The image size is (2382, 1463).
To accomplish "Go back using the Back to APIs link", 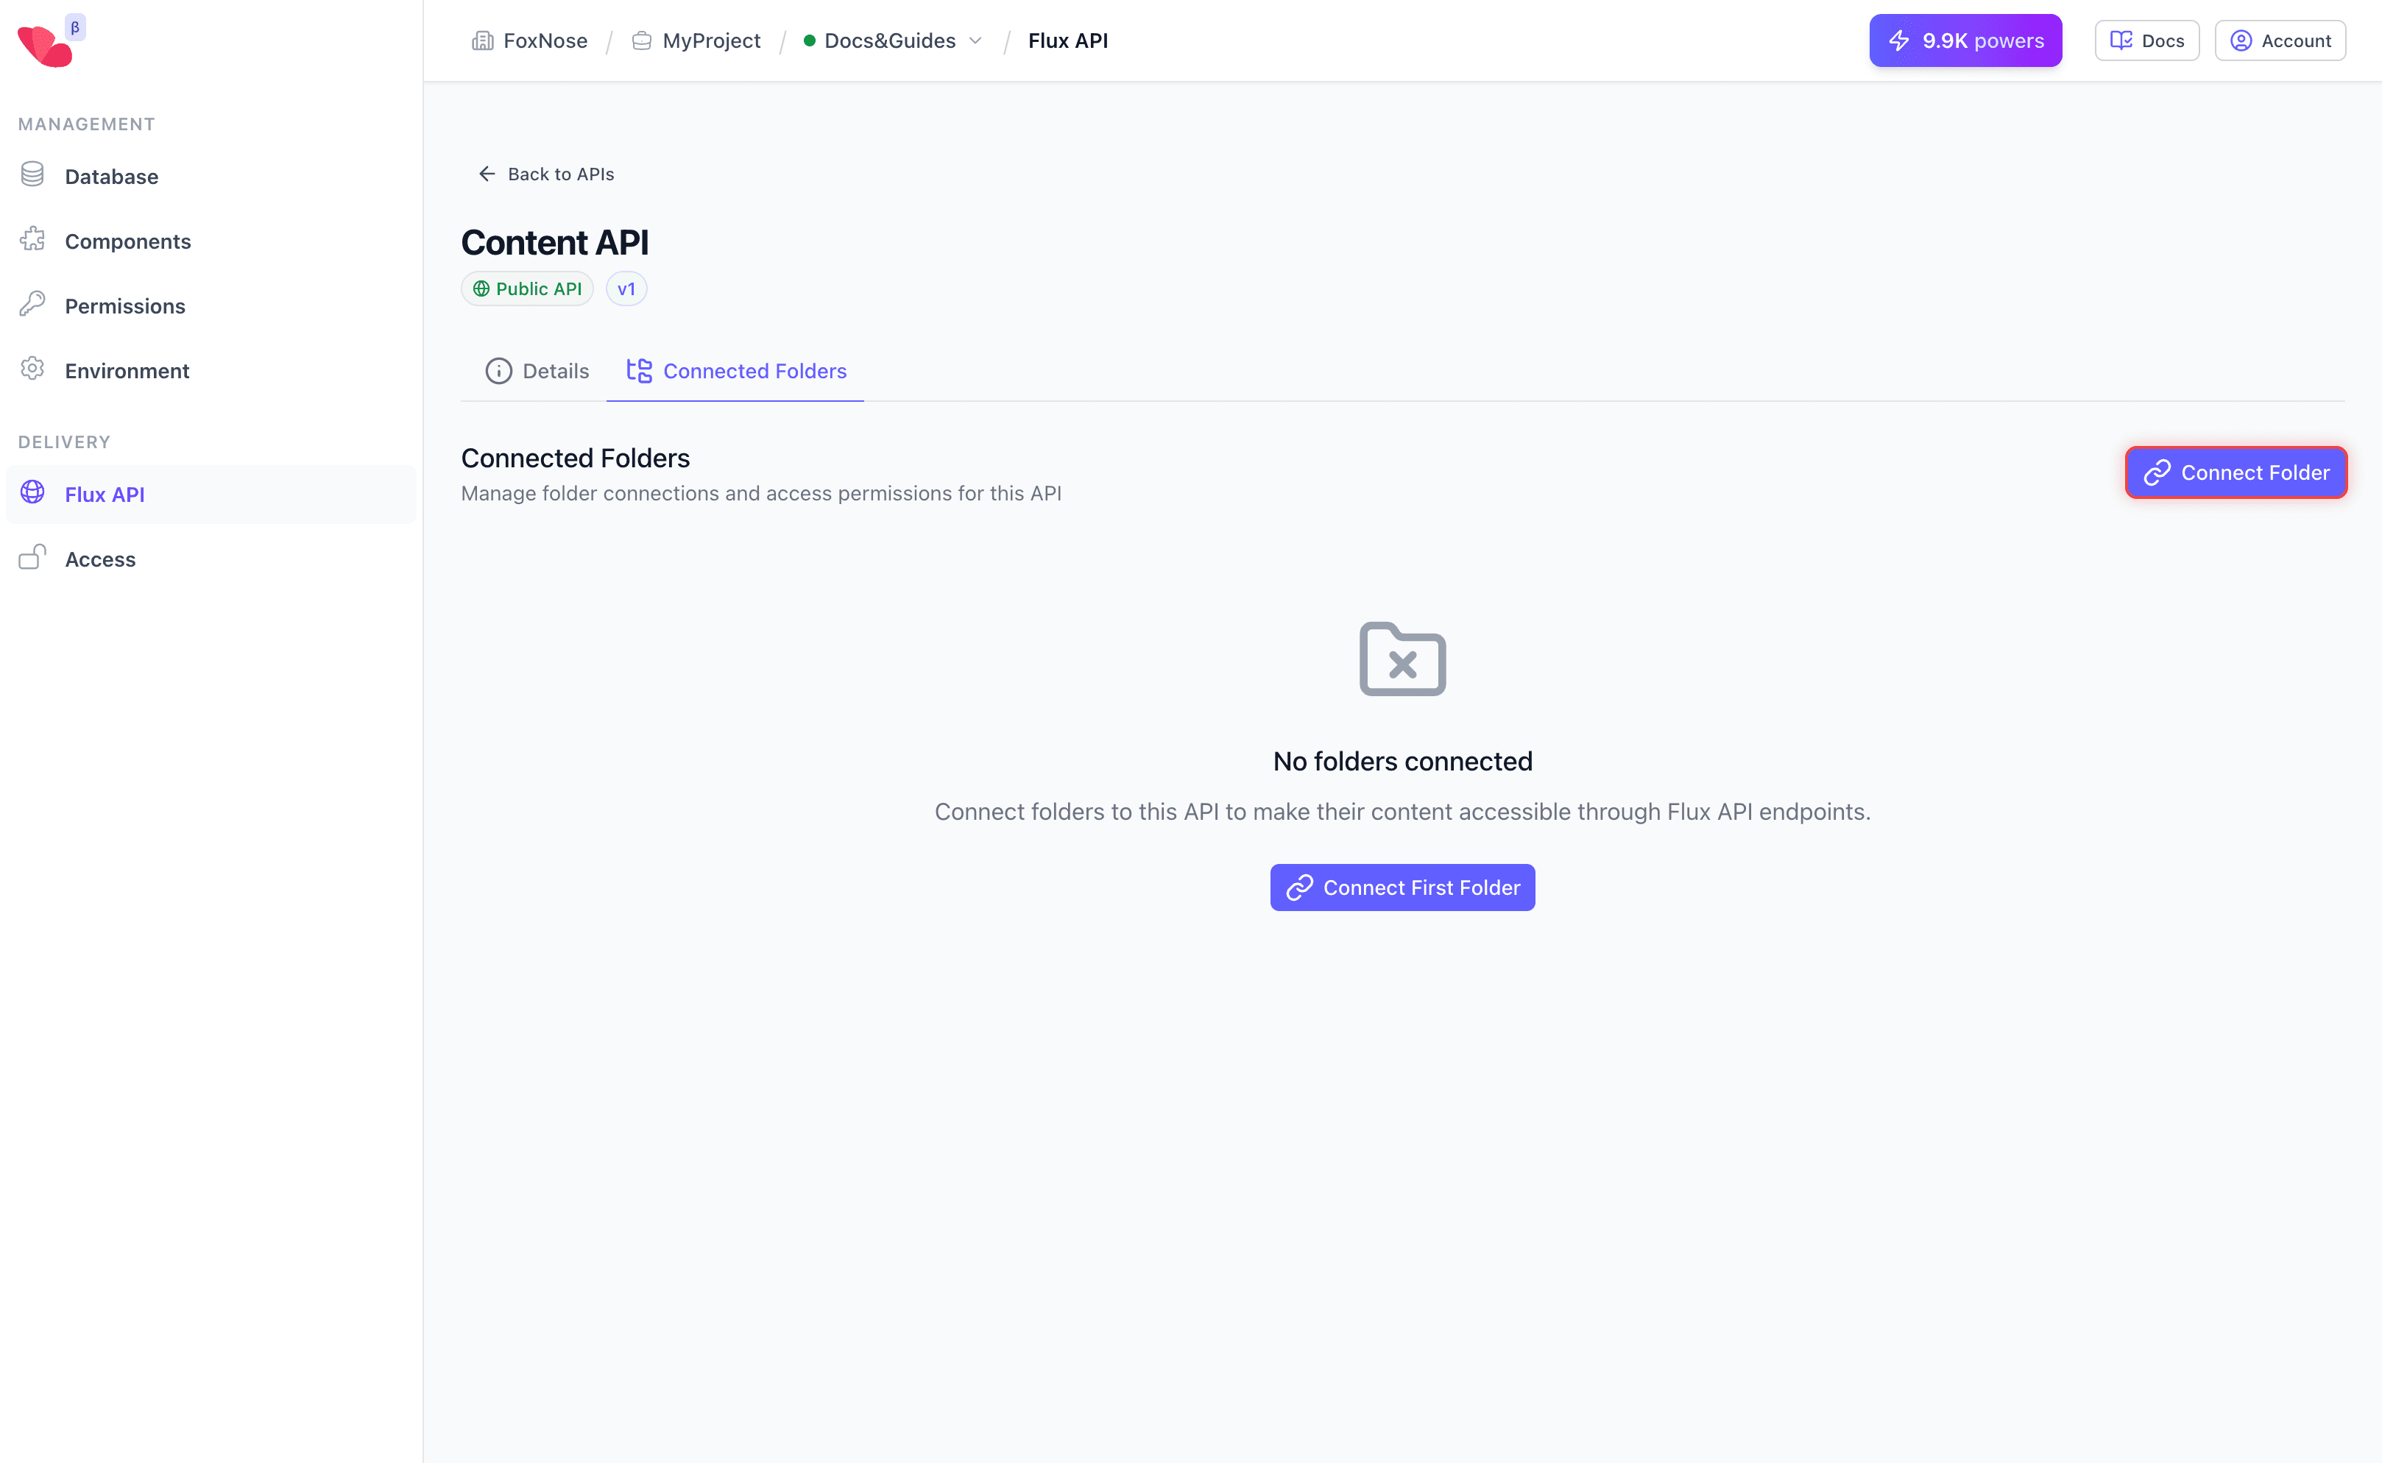I will (x=560, y=173).
